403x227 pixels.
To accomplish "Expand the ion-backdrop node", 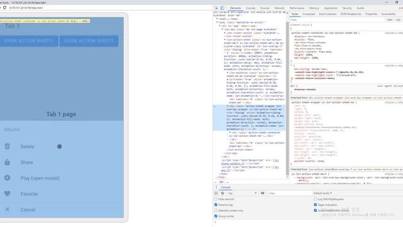I will click(227, 73).
